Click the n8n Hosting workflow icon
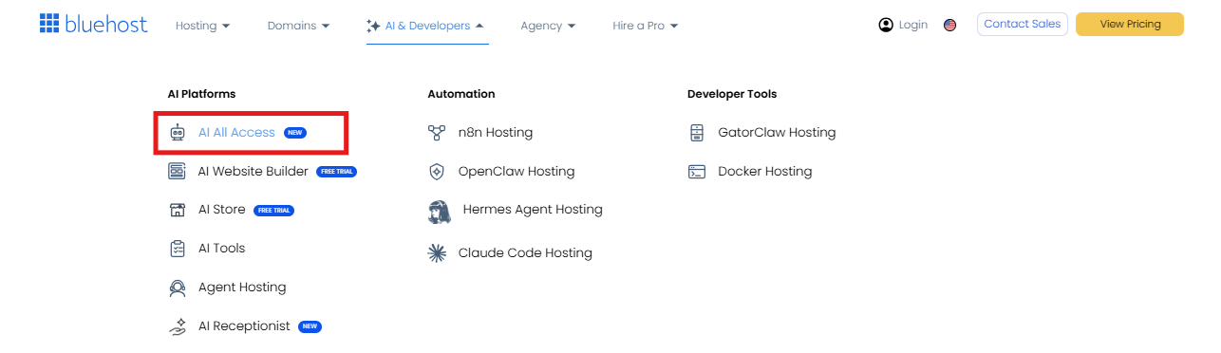1221x353 pixels. tap(437, 133)
